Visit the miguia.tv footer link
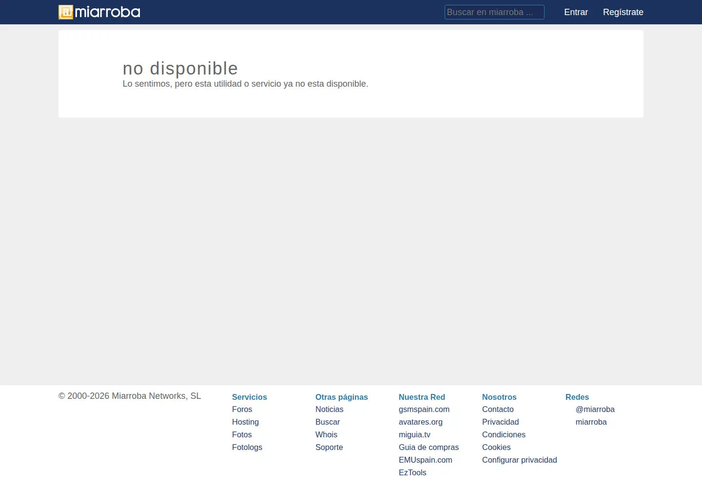The height and width of the screenshot is (487, 702). (x=414, y=435)
